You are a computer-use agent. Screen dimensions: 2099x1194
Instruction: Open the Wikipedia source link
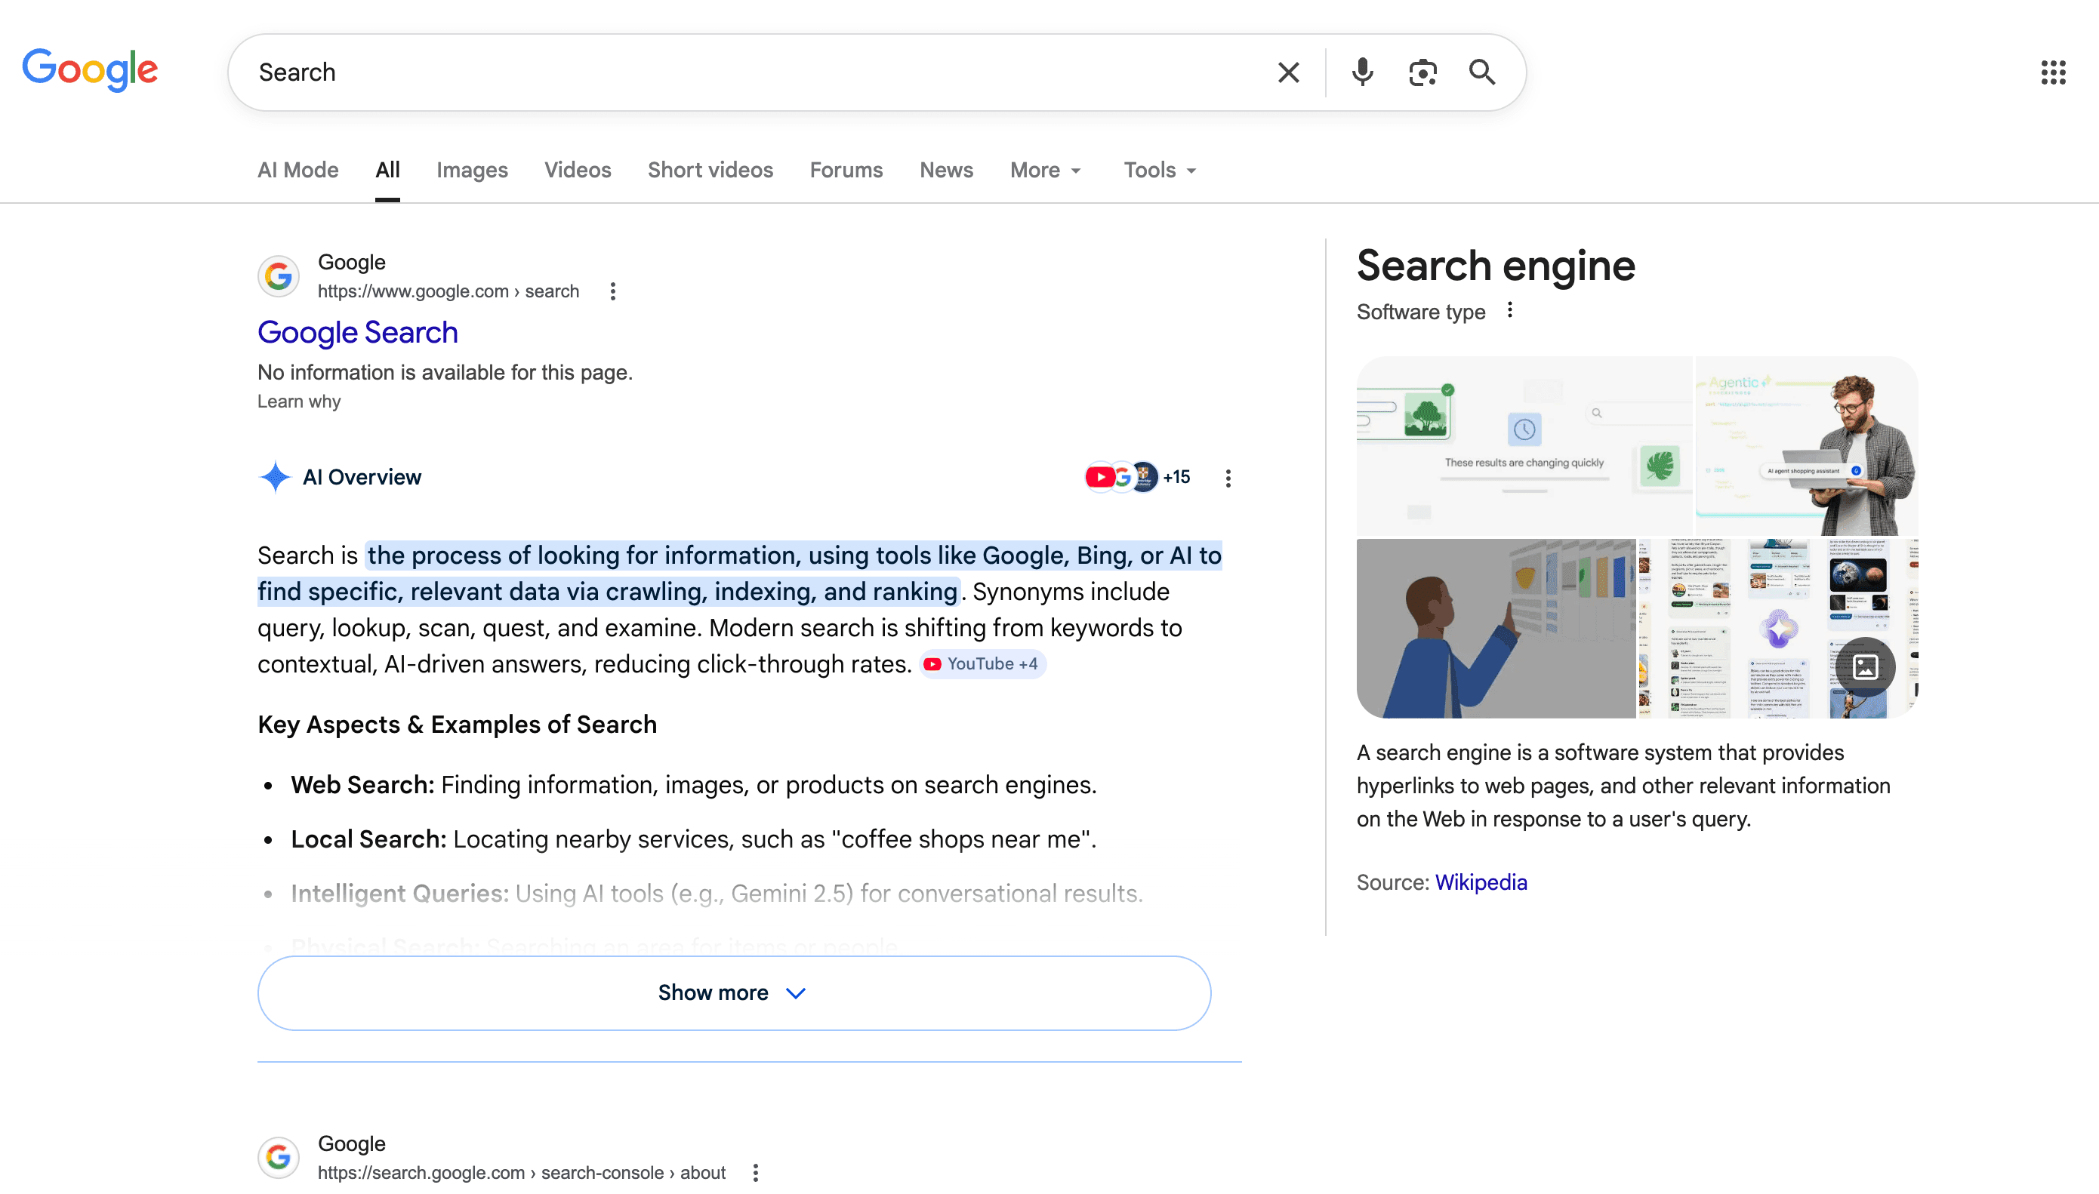pyautogui.click(x=1481, y=882)
